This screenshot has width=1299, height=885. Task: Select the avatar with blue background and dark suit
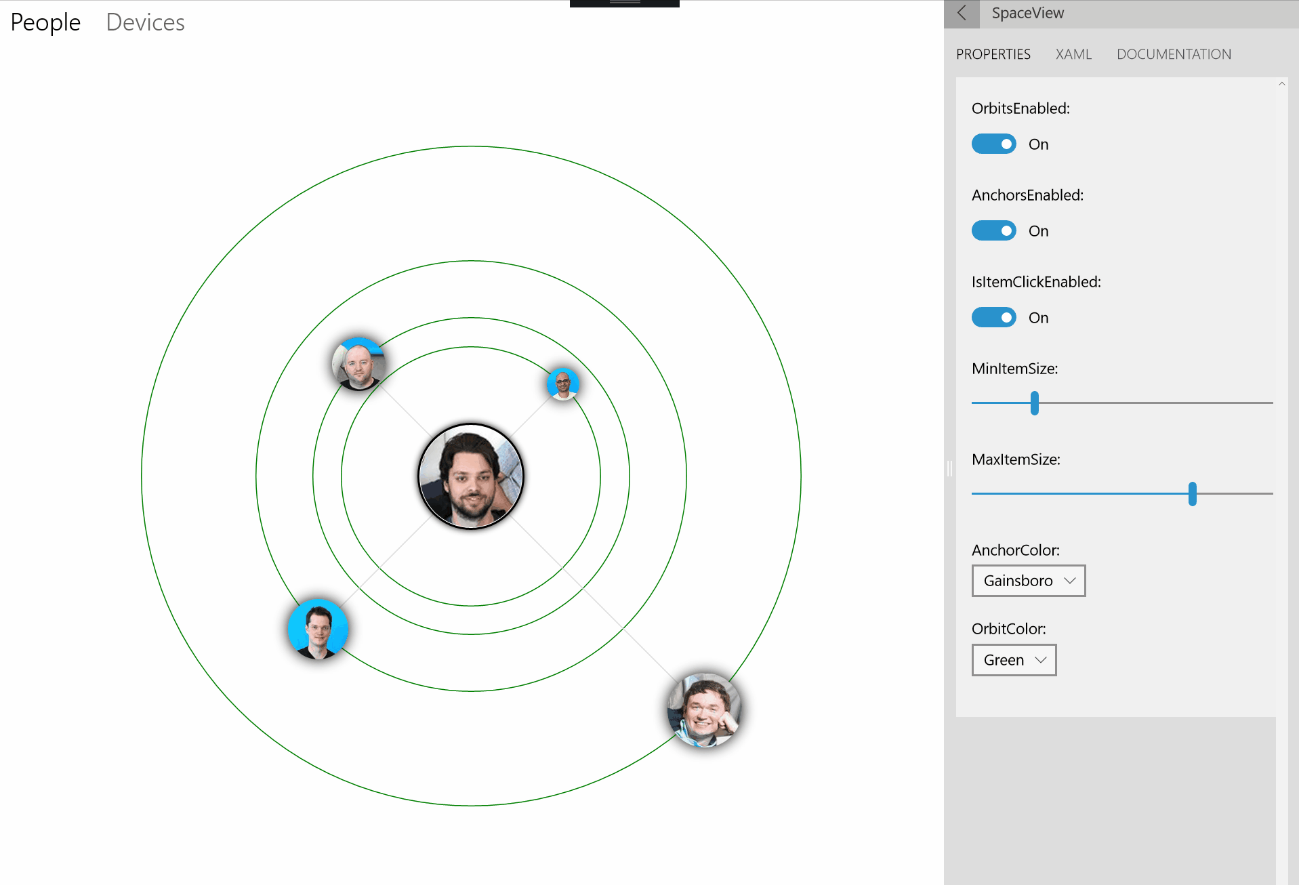pos(318,629)
